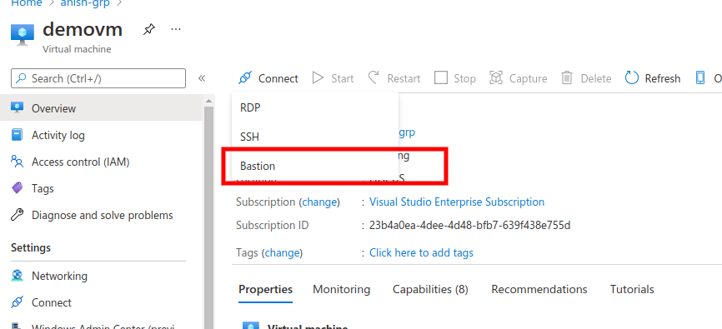Click the purple Tags icon
This screenshot has height=329, width=722.
click(17, 188)
